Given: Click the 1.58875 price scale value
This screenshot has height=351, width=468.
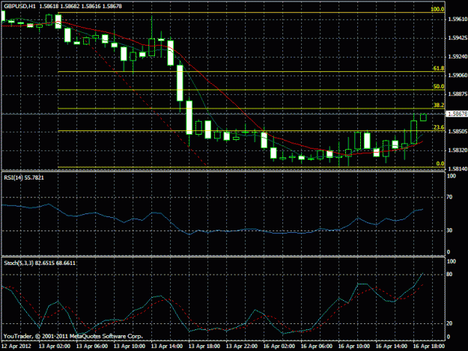Looking at the screenshot, I should [x=458, y=94].
